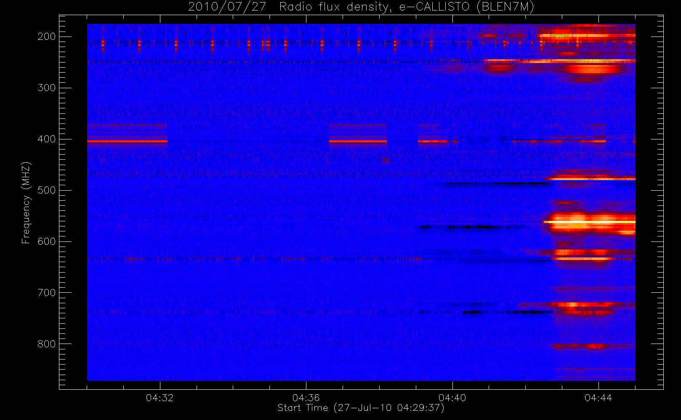This screenshot has width=681, height=420.
Task: Click the 300 frequency tick label
Action: pos(47,88)
